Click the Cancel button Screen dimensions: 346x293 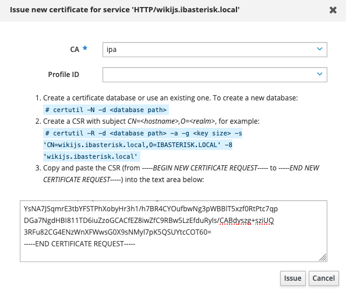pos(323,278)
